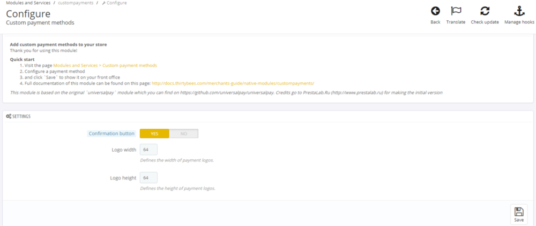This screenshot has height=226, width=536.
Task: Click the Back arrow icon
Action: tap(435, 11)
